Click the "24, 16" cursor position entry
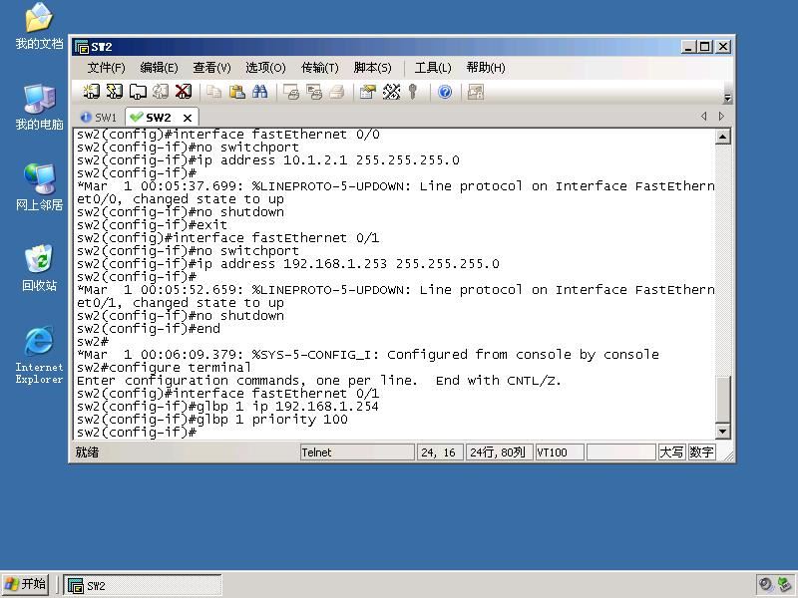 tap(440, 452)
